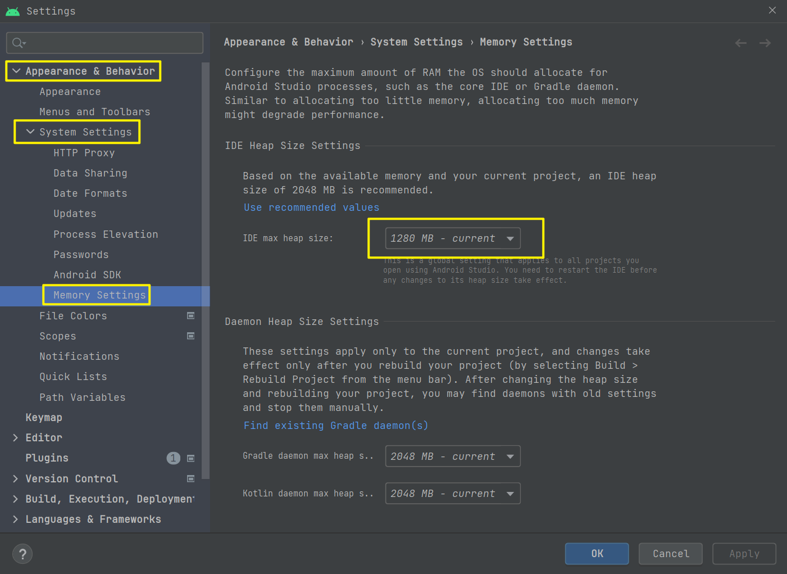Screen dimensions: 787x574
Task: Close the Settings dialog window
Action: [x=772, y=10]
